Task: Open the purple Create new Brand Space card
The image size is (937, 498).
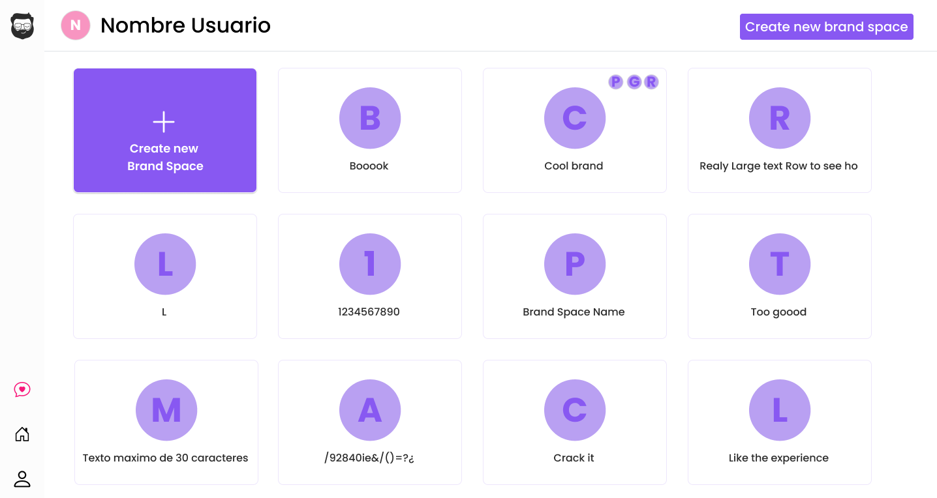Action: (165, 130)
